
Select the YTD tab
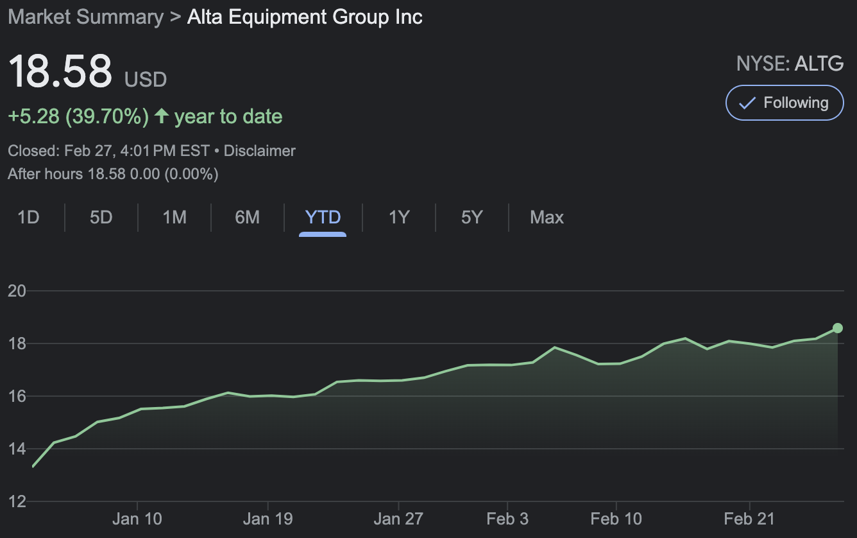(x=323, y=218)
